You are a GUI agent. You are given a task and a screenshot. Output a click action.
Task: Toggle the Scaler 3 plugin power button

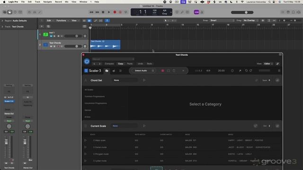point(87,61)
